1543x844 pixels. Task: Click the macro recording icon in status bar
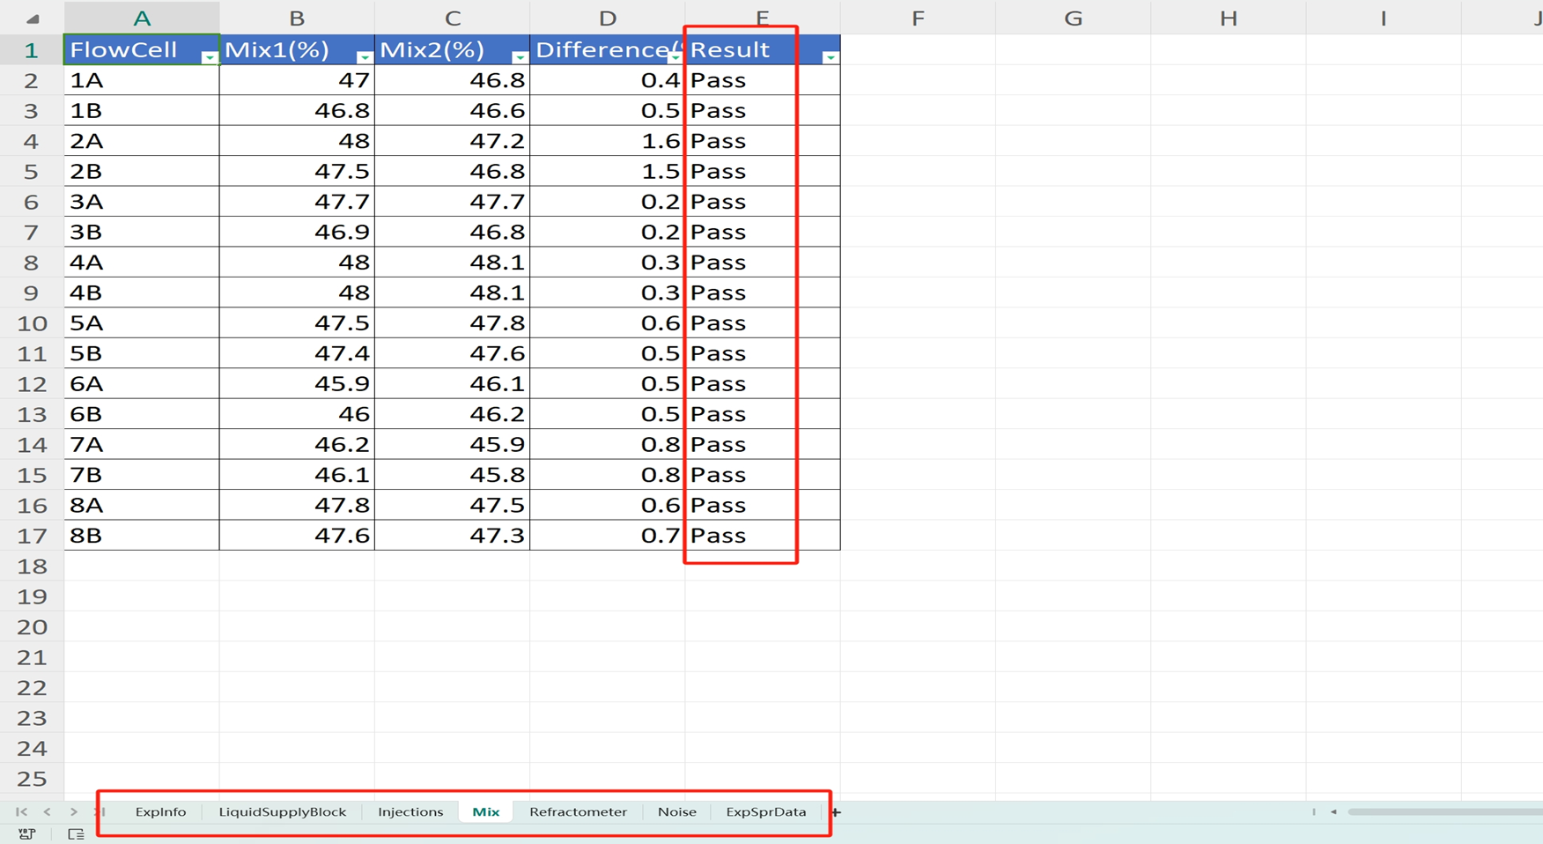point(26,833)
